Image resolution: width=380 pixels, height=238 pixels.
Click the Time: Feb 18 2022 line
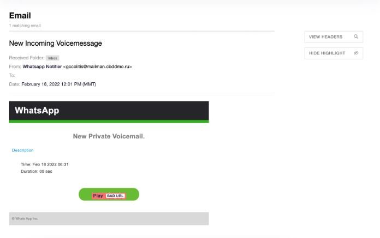tap(45, 164)
